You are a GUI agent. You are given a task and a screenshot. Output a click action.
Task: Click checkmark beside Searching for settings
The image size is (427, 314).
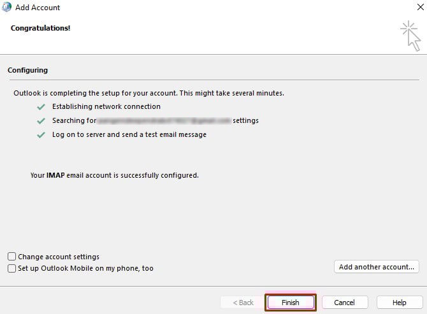coord(41,120)
